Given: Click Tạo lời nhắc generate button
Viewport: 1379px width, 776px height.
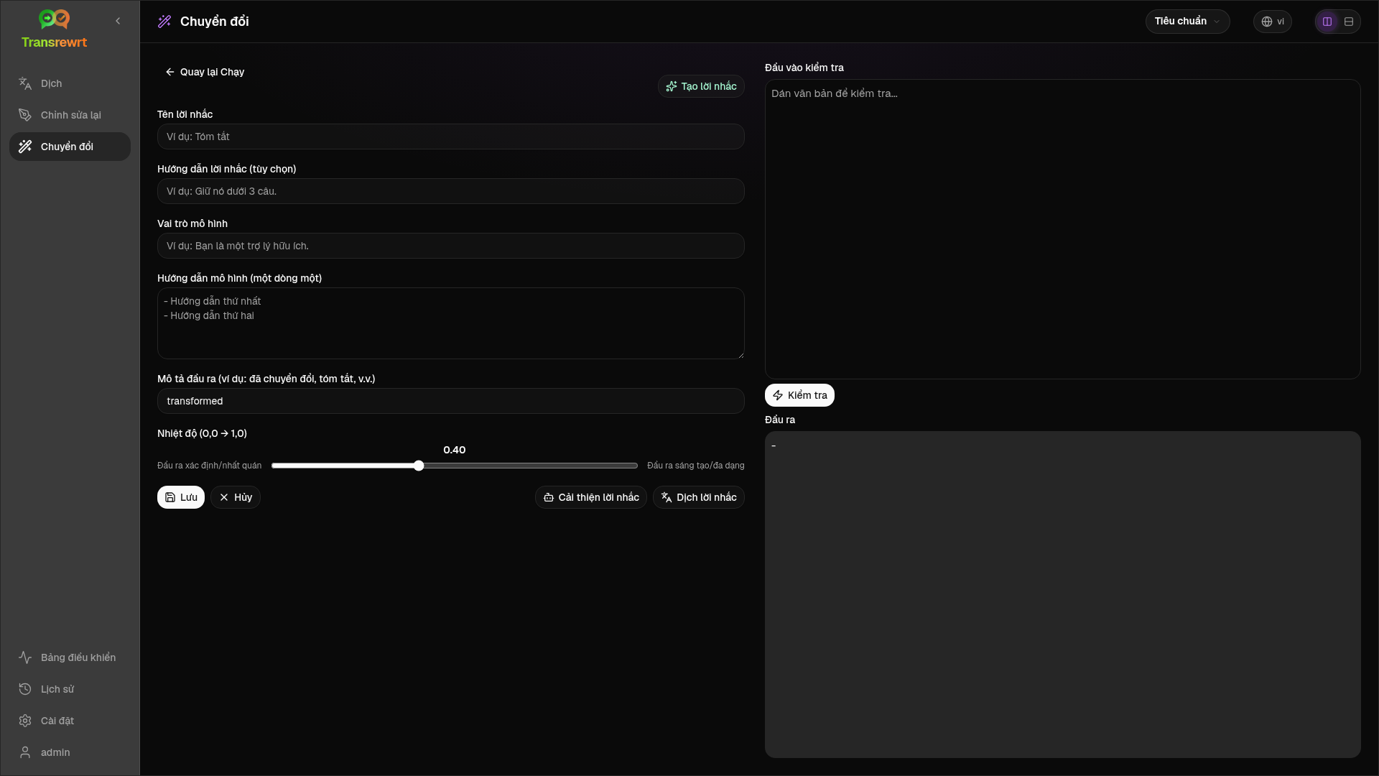Looking at the screenshot, I should point(701,86).
